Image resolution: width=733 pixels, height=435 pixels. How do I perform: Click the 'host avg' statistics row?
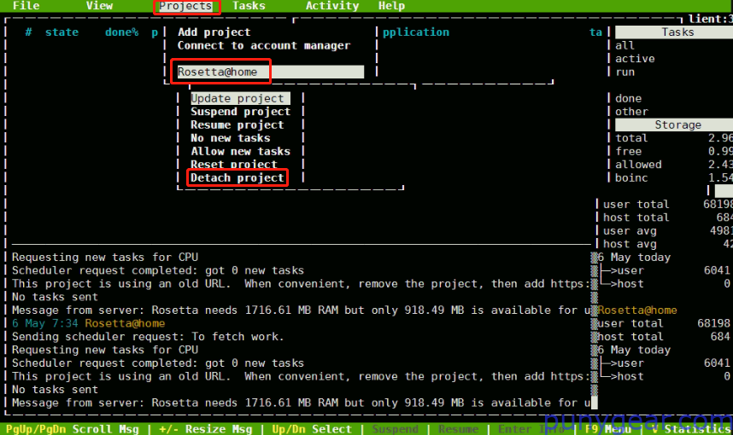click(x=667, y=244)
